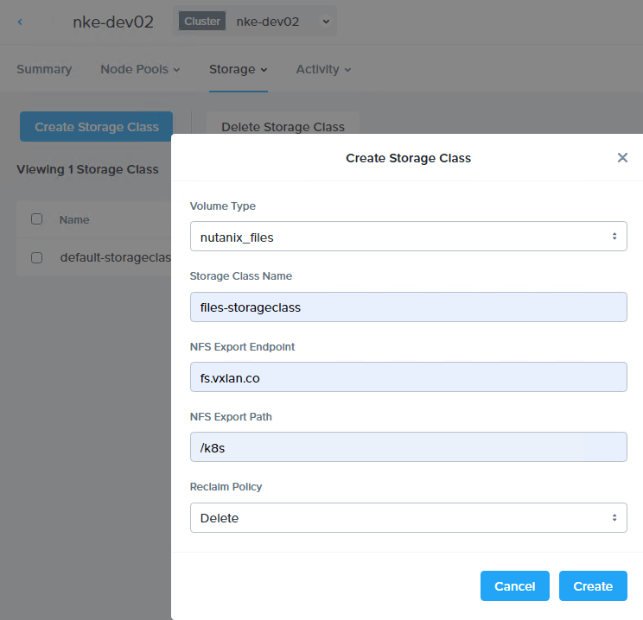The height and width of the screenshot is (620, 643).
Task: Close the Create Storage Class dialog
Action: 622,158
